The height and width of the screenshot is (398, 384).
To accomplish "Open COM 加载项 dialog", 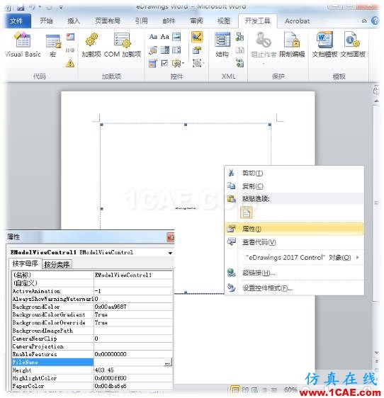I will click(123, 45).
